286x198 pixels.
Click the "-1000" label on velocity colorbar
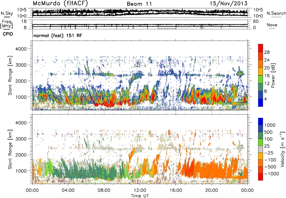272,174
